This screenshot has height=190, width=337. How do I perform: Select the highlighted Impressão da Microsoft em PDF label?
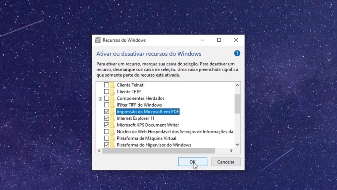coord(148,111)
